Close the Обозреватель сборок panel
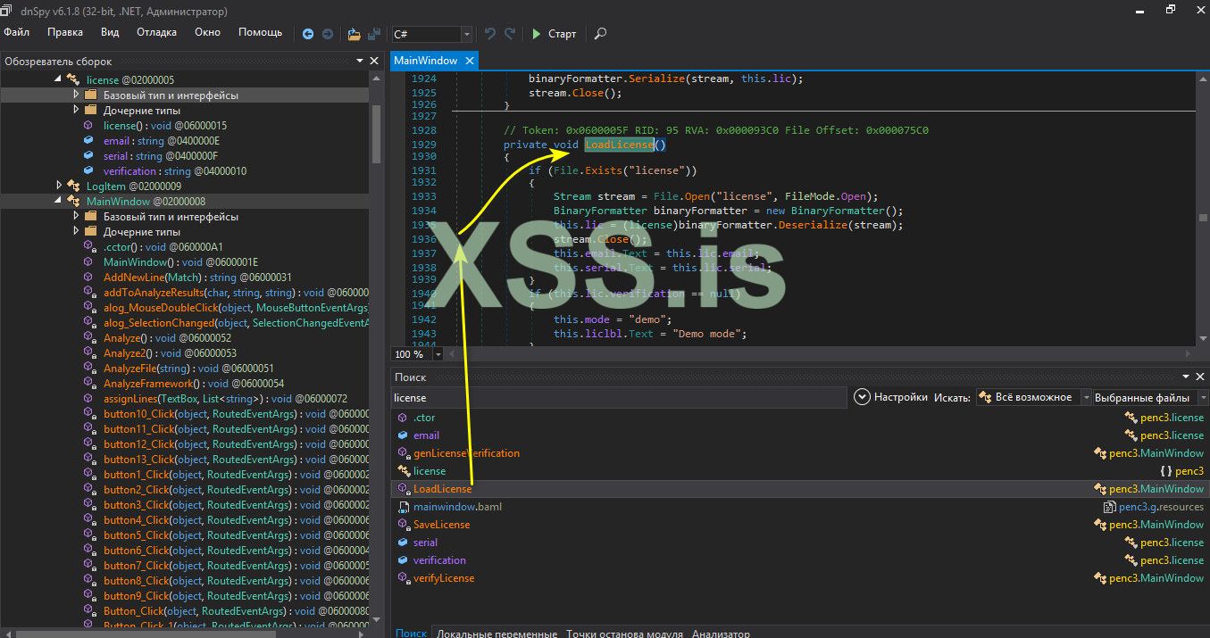 click(x=373, y=62)
